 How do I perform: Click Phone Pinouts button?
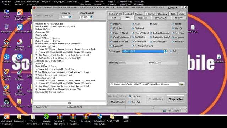click(117, 102)
